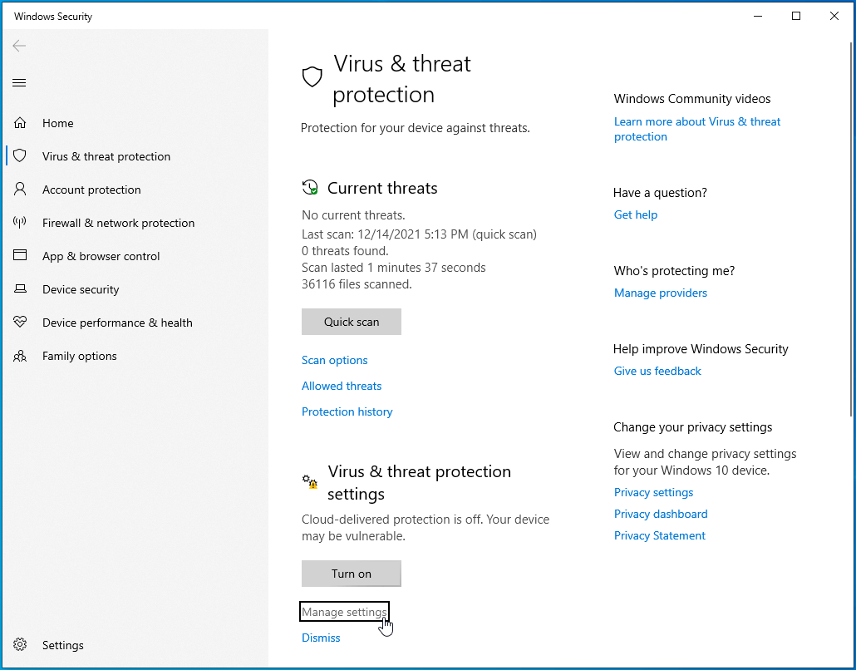Viewport: 856px width, 670px height.
Task: View Allowed threats
Action: 342,386
